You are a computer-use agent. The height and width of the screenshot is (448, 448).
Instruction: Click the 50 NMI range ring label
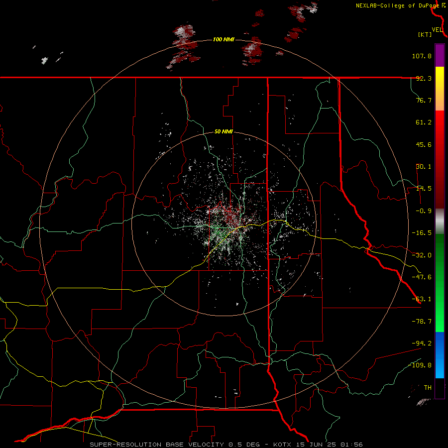(x=224, y=132)
